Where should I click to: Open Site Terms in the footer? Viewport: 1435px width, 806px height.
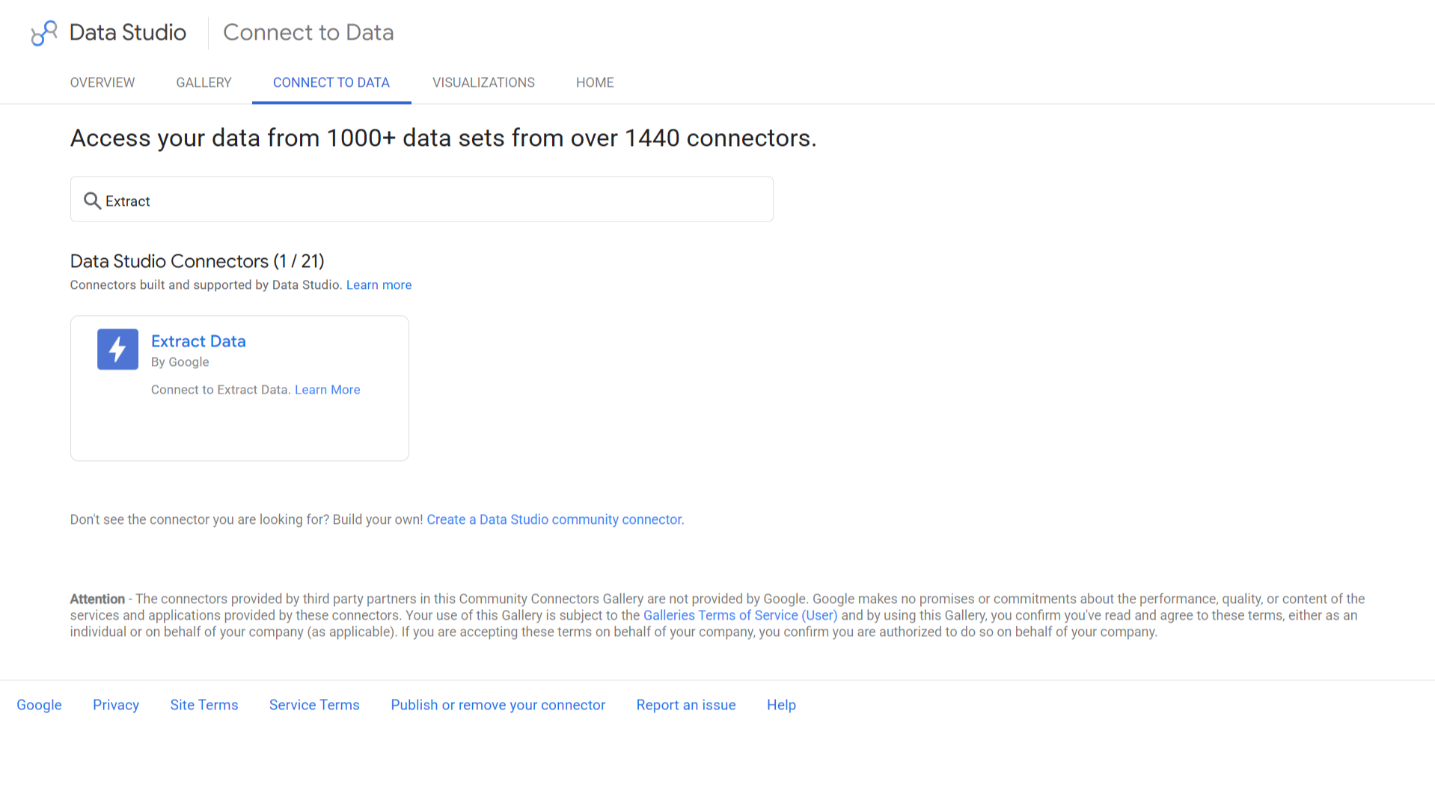pos(204,705)
